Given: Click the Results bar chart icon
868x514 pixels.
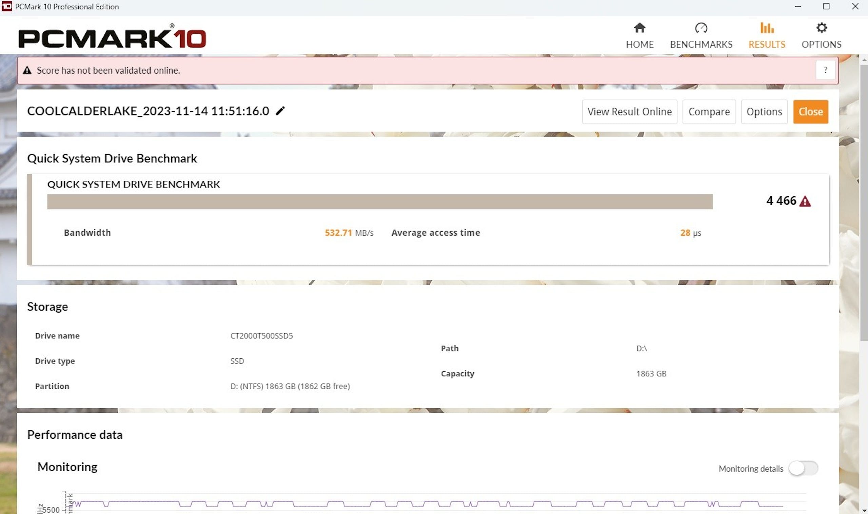Looking at the screenshot, I should tap(767, 28).
